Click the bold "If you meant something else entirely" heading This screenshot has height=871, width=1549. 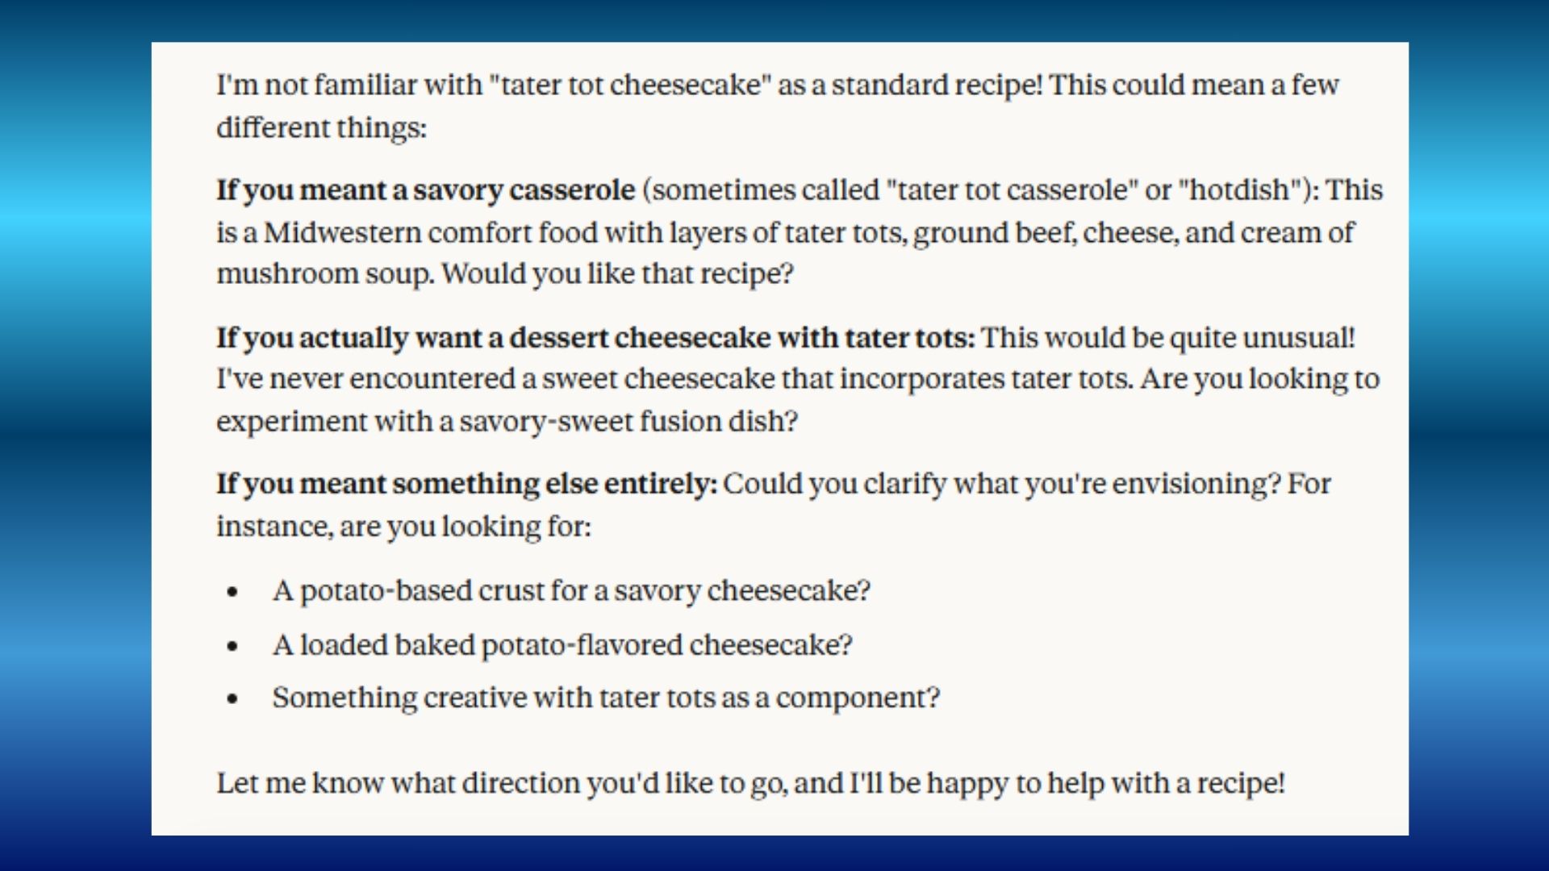(x=466, y=484)
